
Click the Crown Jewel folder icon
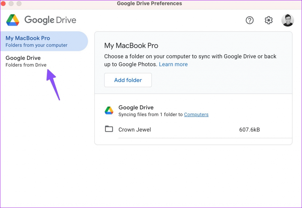109,129
